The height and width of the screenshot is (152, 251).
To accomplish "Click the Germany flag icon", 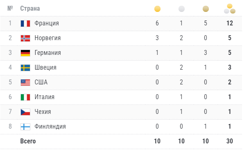I will click(25, 53).
